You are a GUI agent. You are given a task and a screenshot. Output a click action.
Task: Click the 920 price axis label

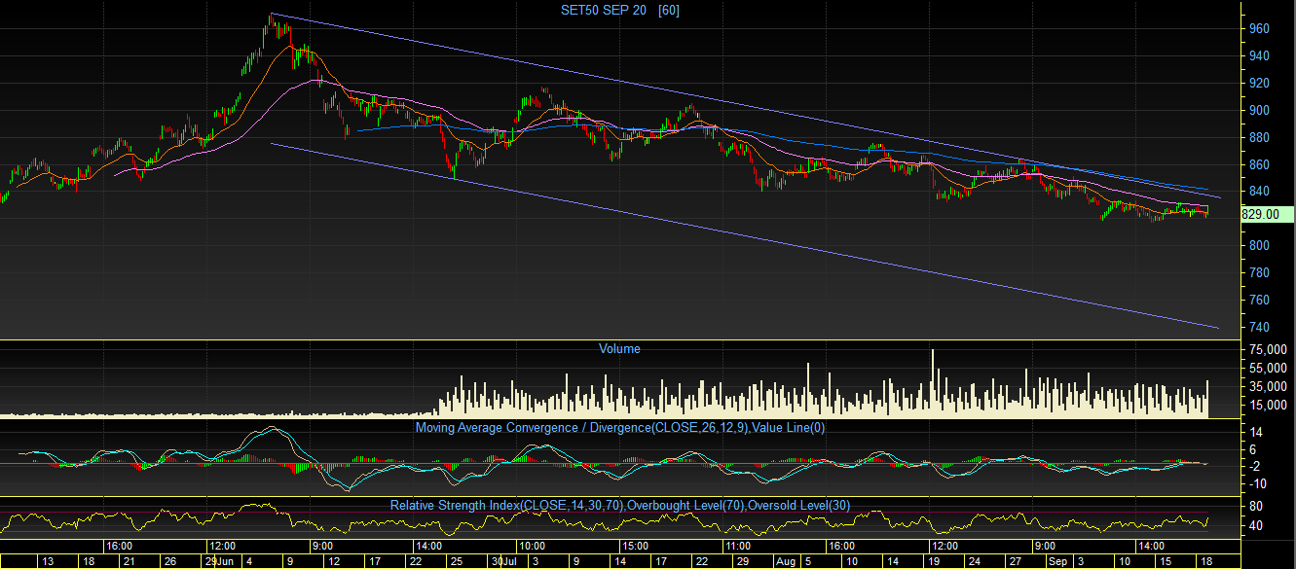[x=1259, y=84]
